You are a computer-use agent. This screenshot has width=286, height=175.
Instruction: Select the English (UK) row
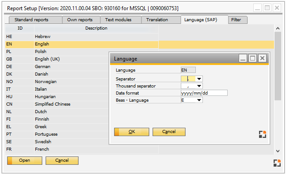(x=57, y=59)
